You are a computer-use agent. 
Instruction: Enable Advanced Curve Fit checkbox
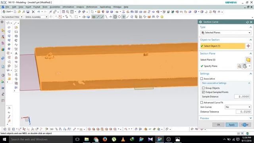tap(202, 102)
